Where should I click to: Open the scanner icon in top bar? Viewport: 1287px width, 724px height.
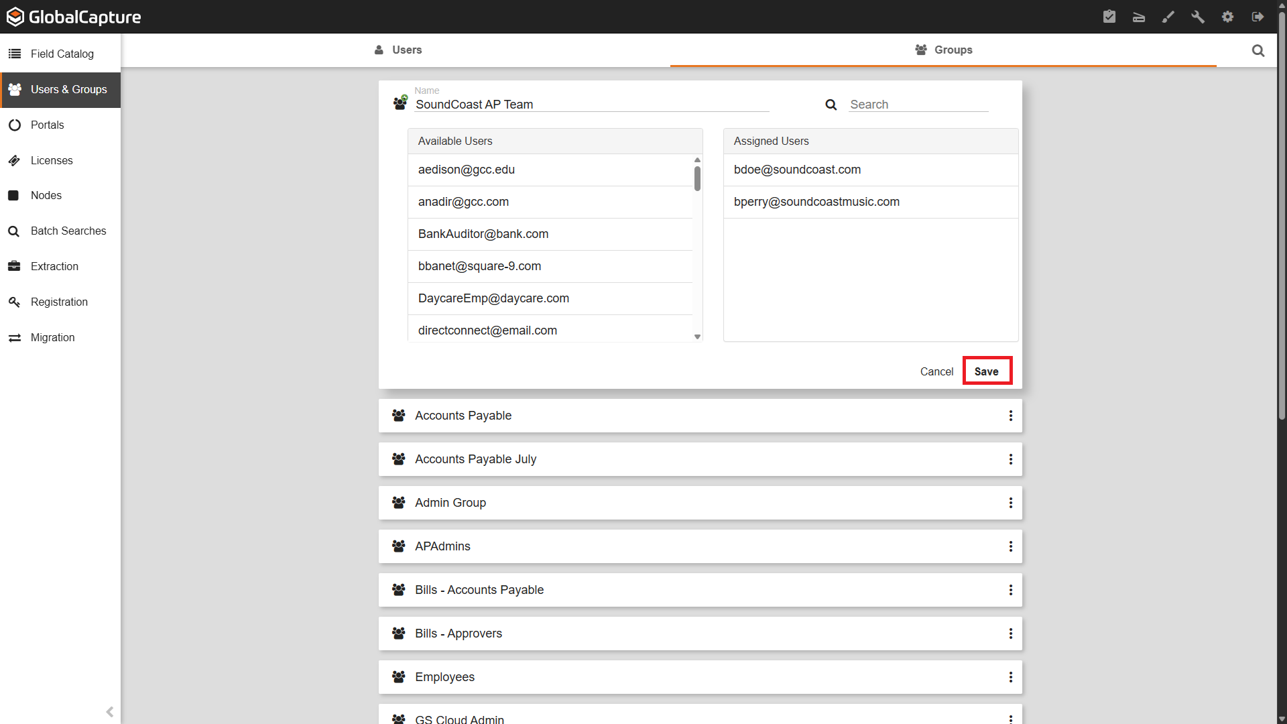click(1139, 17)
